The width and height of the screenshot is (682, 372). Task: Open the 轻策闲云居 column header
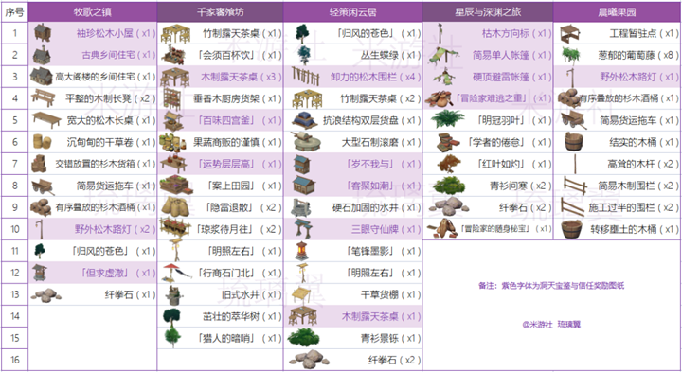[x=352, y=11]
